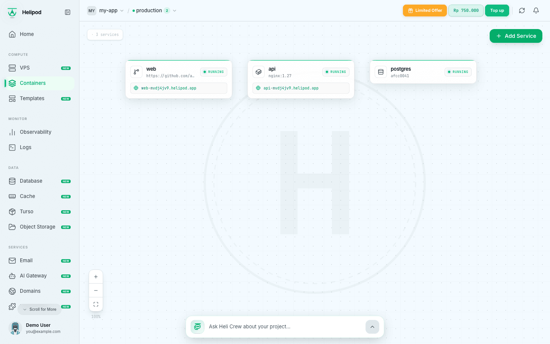Screen dimensions: 550x344
Task: Click the Add Service button
Action: click(516, 36)
